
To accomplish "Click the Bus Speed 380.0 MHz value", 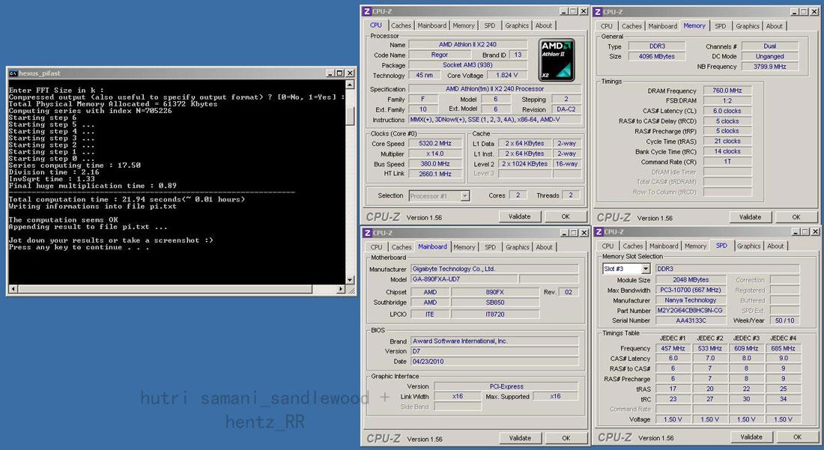I will pyautogui.click(x=434, y=164).
